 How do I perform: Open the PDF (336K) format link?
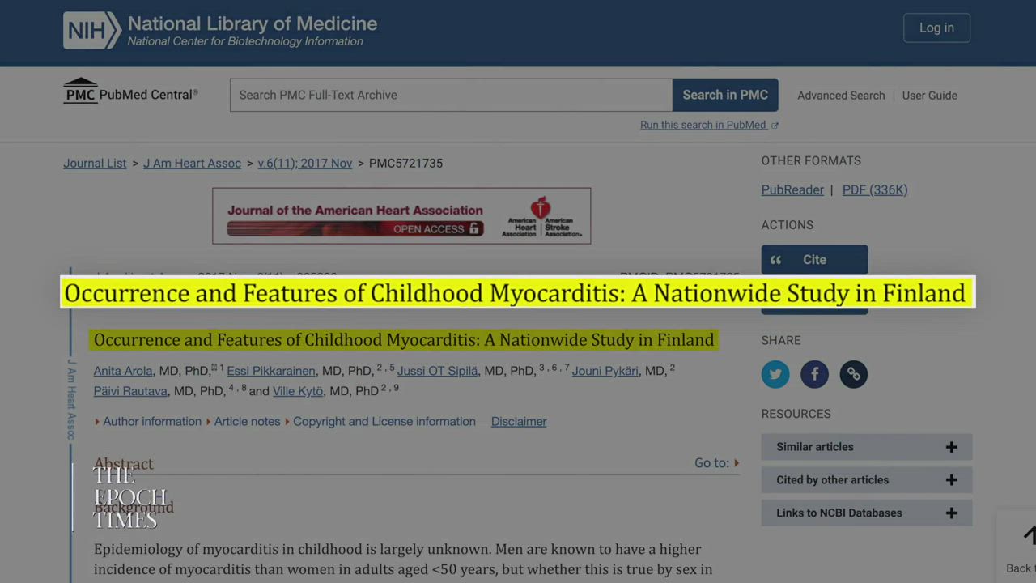pos(875,190)
